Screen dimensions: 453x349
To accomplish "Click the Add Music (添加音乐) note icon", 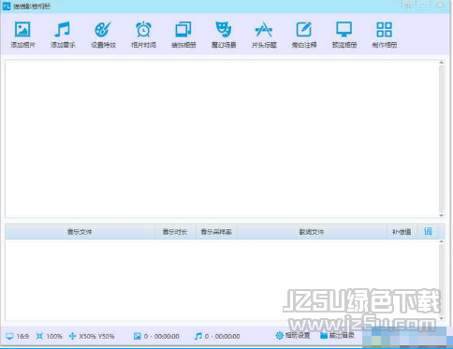I will tap(63, 30).
